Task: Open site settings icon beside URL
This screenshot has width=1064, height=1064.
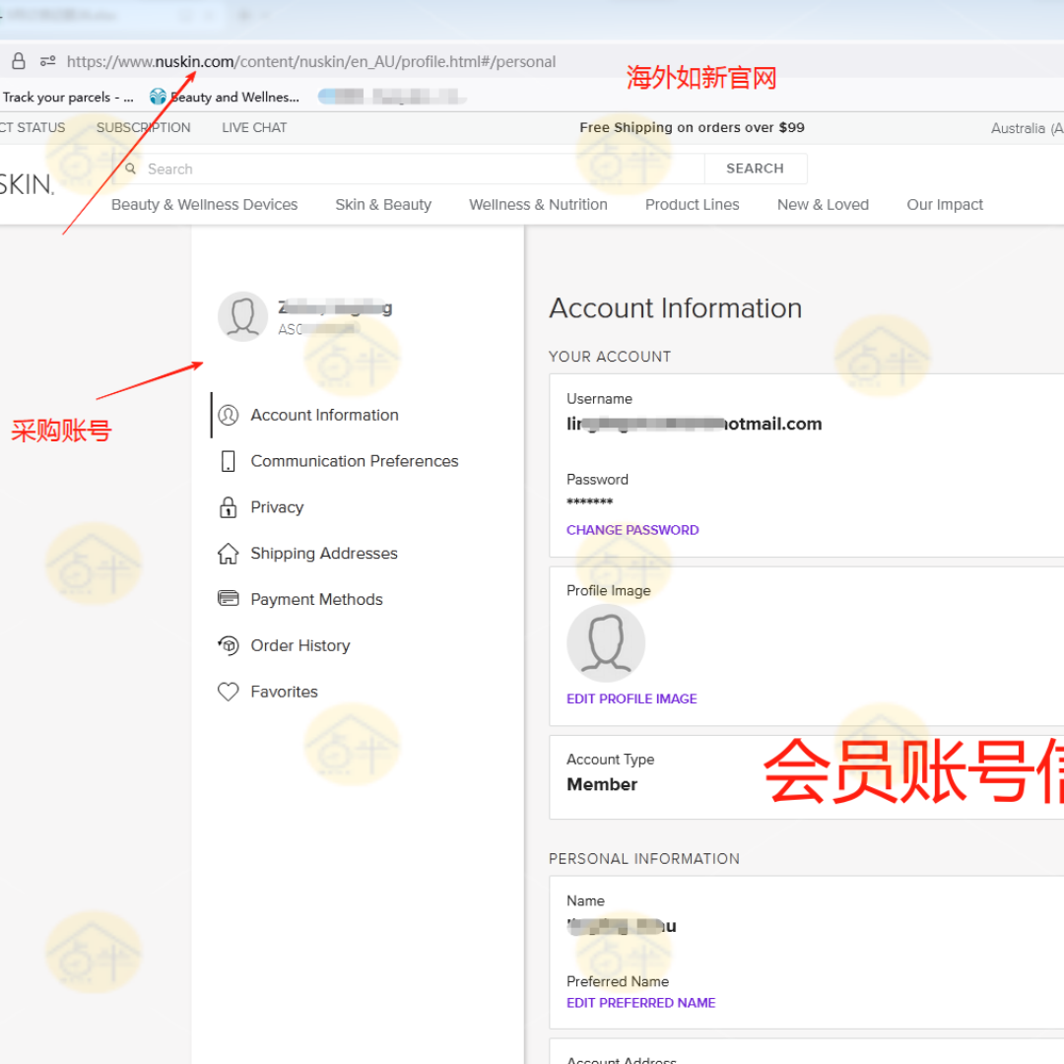Action: 47,61
